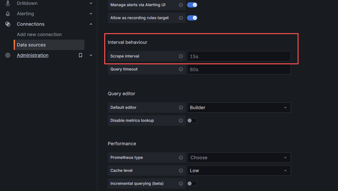338x191 pixels.
Task: Expand the Alerting menu chevron
Action: [x=91, y=14]
